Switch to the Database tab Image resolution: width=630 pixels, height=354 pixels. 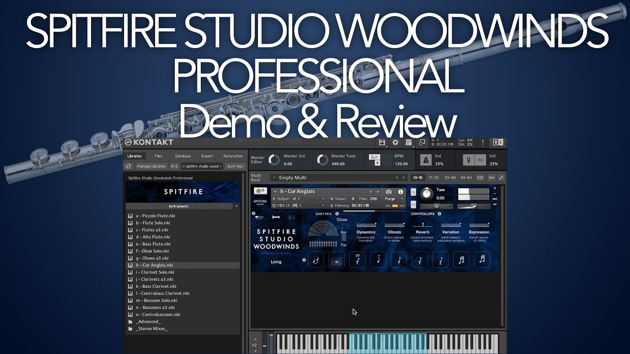(x=183, y=156)
